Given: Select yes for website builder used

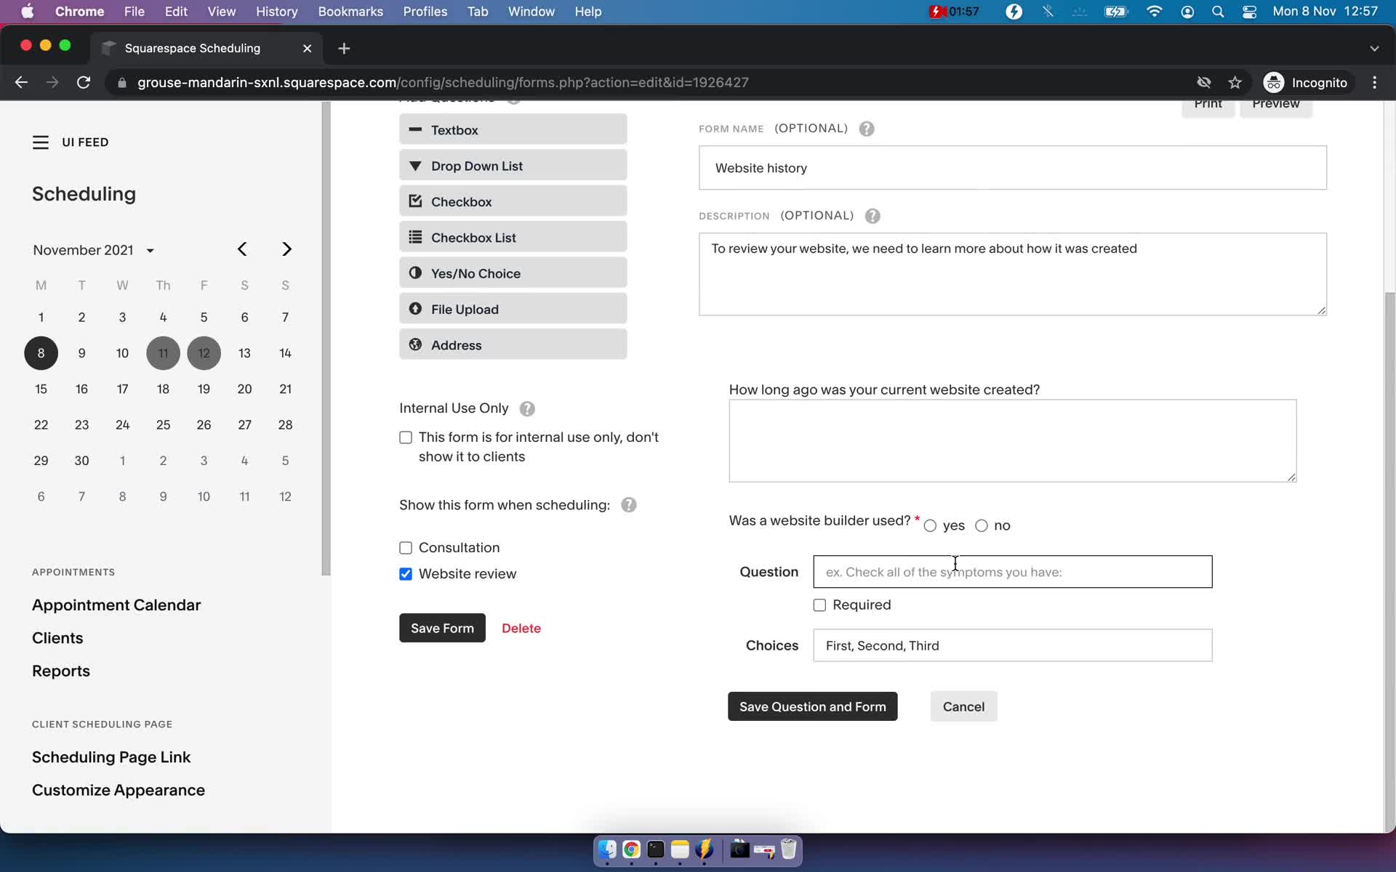Looking at the screenshot, I should (x=930, y=526).
